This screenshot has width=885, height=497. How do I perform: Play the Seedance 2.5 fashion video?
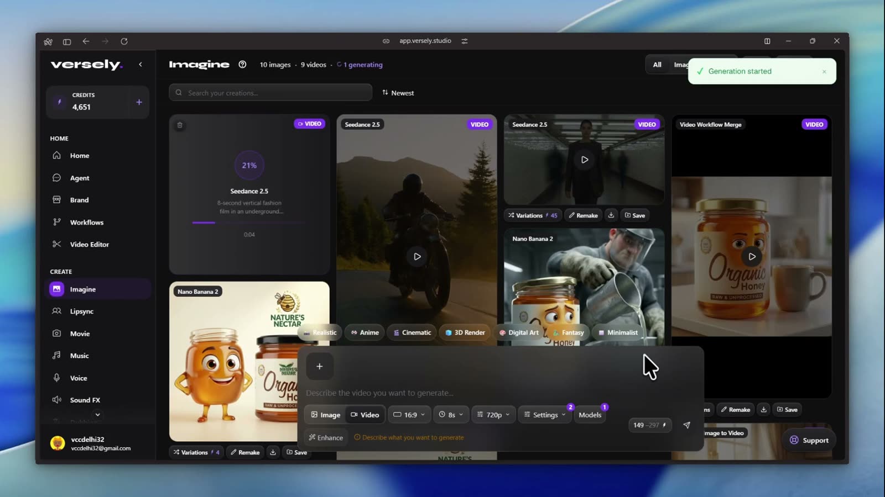click(x=584, y=160)
